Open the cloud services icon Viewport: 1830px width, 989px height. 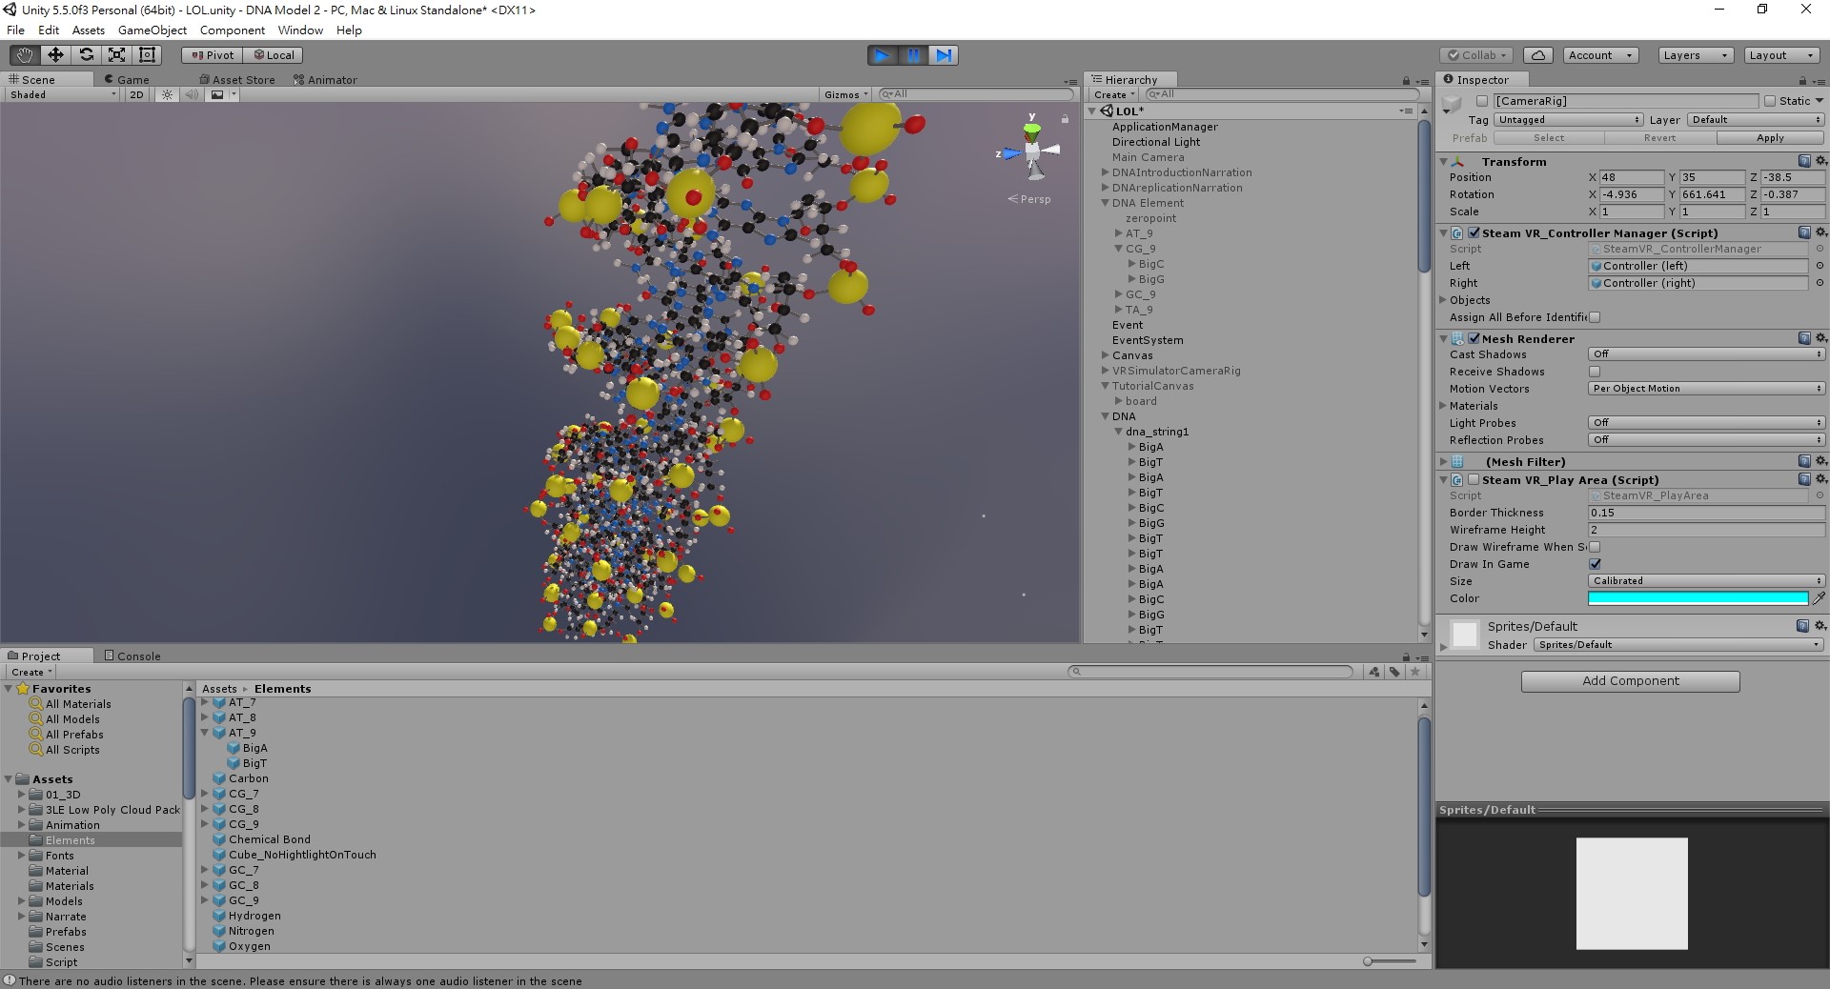(1537, 55)
